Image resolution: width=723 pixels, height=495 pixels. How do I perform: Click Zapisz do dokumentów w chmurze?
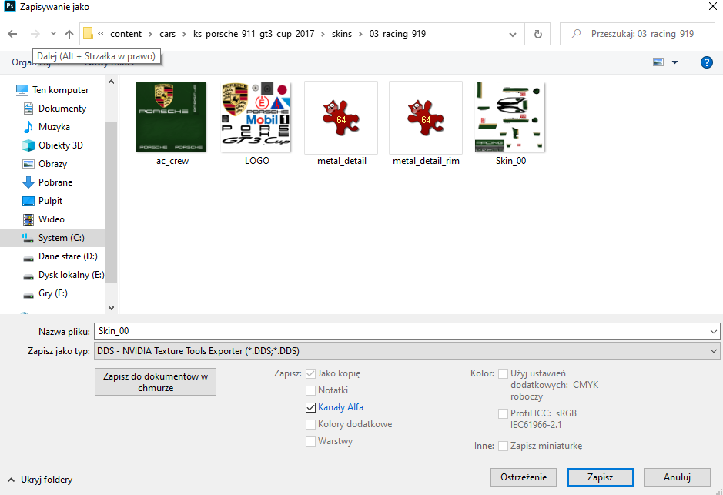point(156,382)
